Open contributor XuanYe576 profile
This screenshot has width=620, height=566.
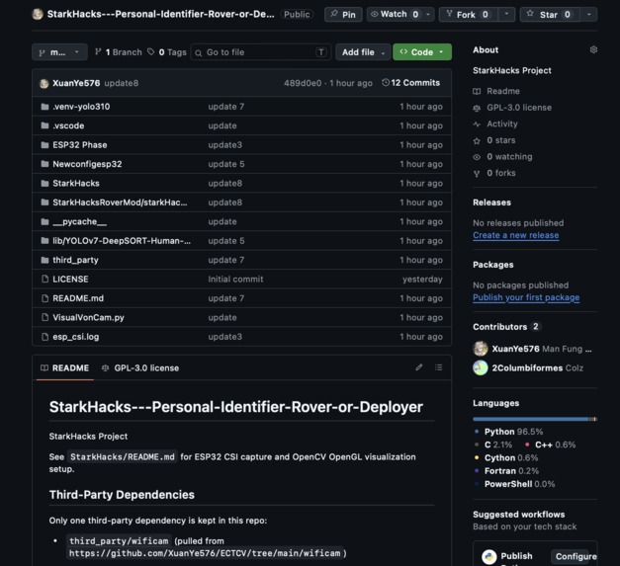515,349
